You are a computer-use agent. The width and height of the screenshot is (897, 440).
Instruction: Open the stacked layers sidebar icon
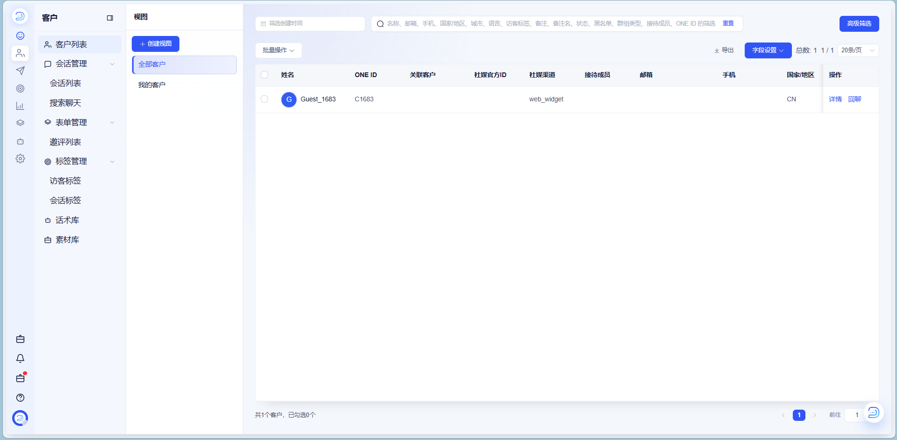20,123
